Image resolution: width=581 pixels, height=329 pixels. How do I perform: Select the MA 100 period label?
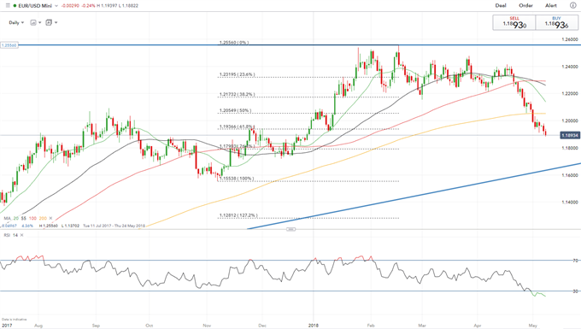[x=32, y=218]
